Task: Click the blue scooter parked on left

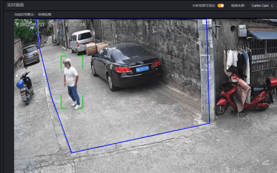Action: [x=26, y=87]
